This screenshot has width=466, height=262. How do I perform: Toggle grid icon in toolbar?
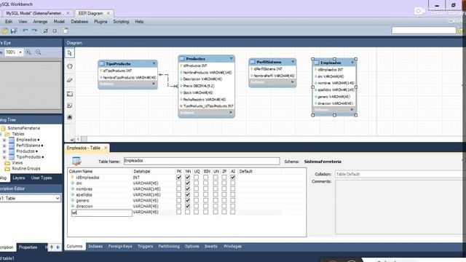(x=45, y=31)
